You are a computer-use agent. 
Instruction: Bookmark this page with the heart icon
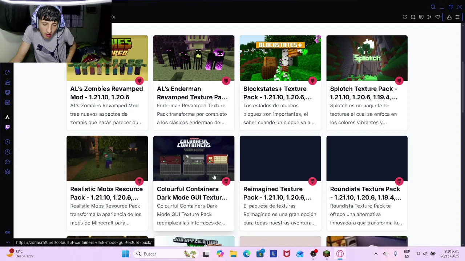(x=438, y=17)
